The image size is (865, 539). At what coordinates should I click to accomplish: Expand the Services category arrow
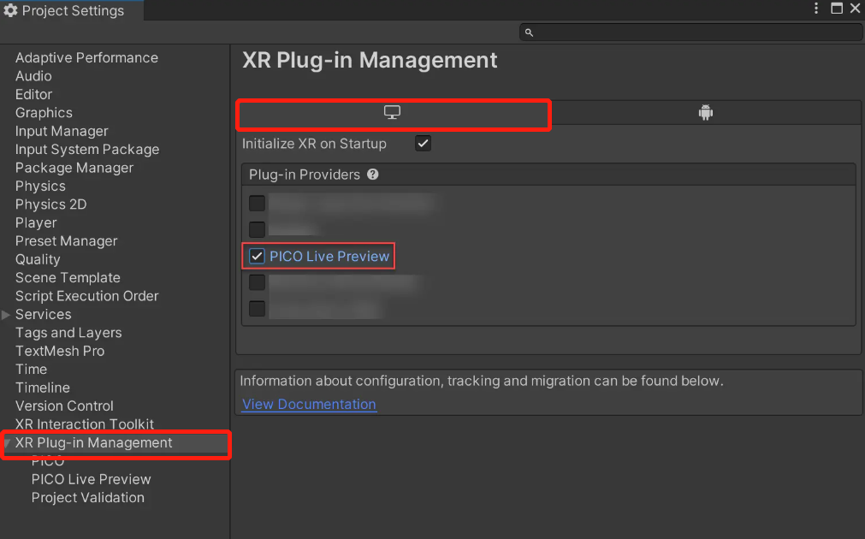(x=6, y=315)
